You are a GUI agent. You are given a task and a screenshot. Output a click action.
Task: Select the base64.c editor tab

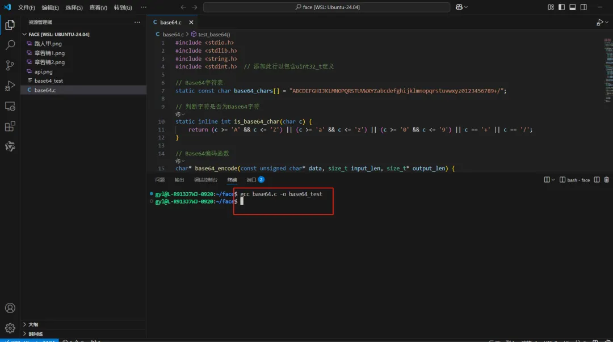pyautogui.click(x=170, y=22)
